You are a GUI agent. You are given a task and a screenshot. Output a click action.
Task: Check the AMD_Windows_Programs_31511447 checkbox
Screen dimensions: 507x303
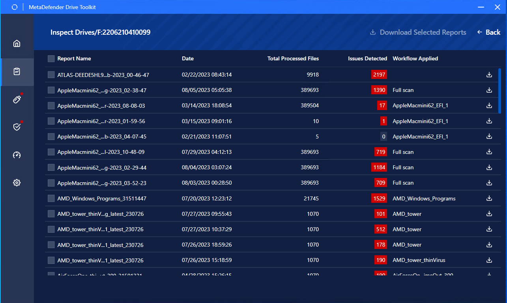[51, 198]
